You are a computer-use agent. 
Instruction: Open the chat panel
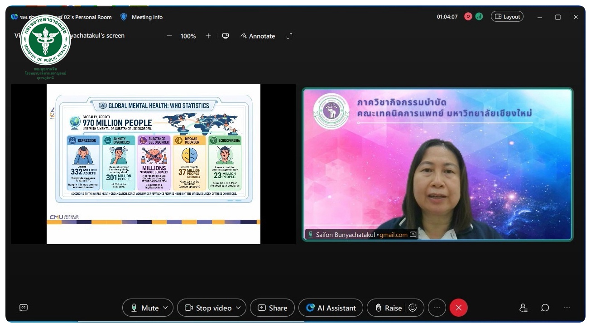[545, 308]
